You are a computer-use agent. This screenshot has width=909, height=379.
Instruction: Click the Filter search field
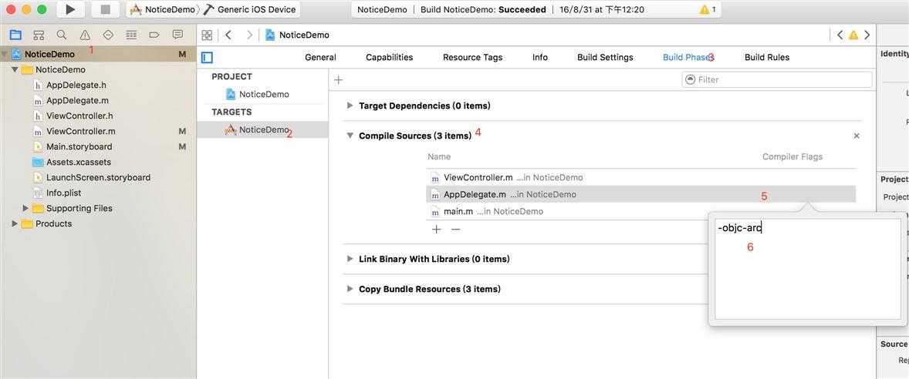pyautogui.click(x=777, y=80)
